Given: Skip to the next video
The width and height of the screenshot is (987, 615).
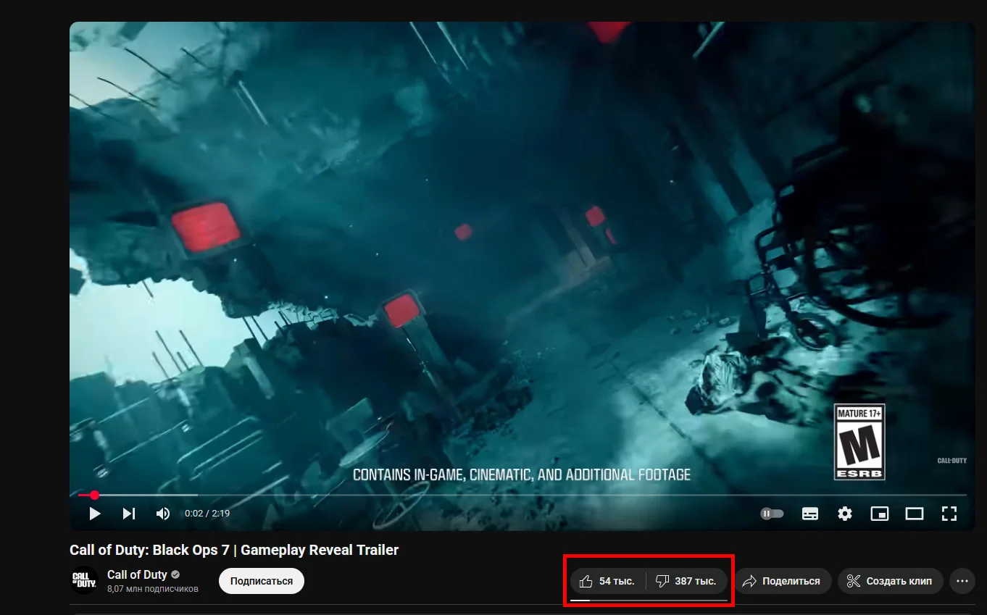Looking at the screenshot, I should click(x=129, y=514).
